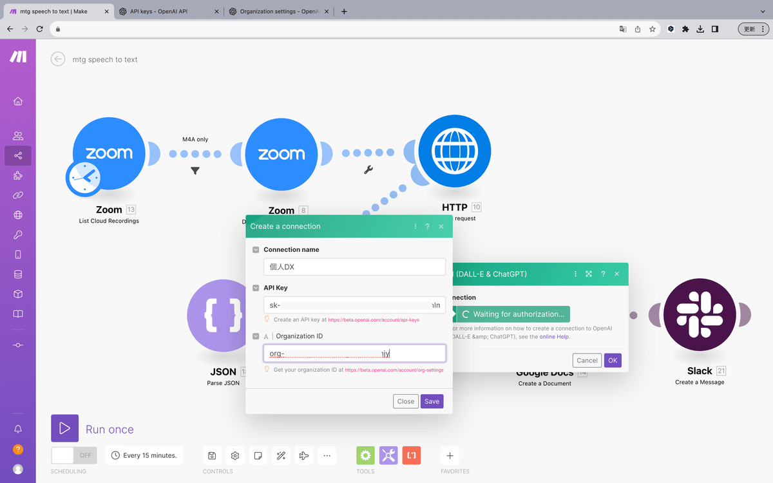Image resolution: width=773 pixels, height=483 pixels.
Task: Open the Create a connection dialog options menu
Action: [x=415, y=226]
